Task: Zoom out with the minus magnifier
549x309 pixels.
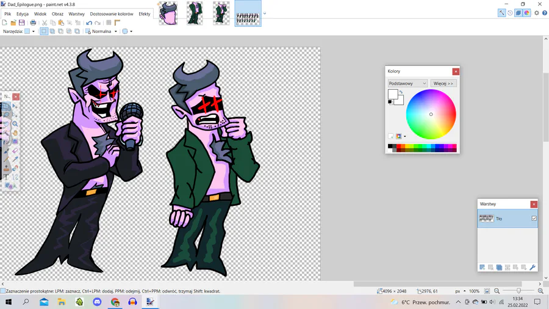Action: point(497,291)
